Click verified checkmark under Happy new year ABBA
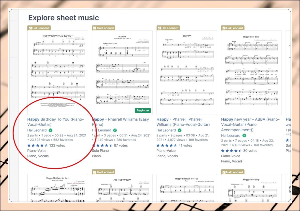This screenshot has height=211, width=300. click(x=244, y=136)
